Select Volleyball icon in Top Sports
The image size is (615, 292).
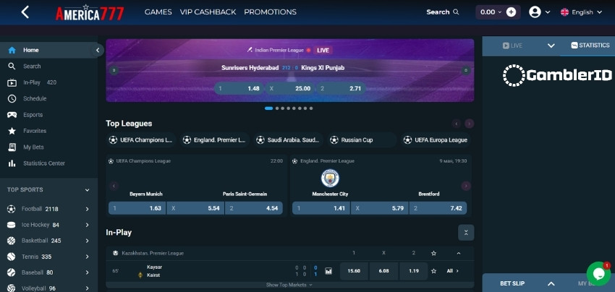point(12,288)
